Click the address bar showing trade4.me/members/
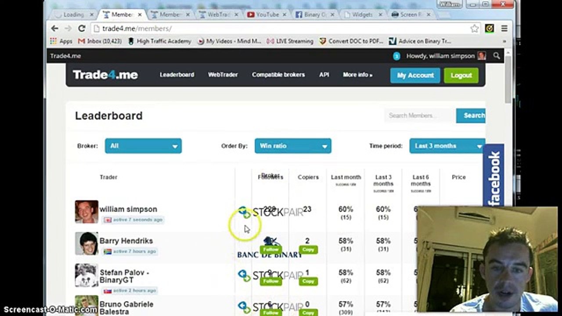This screenshot has width=562, height=316. click(281, 29)
